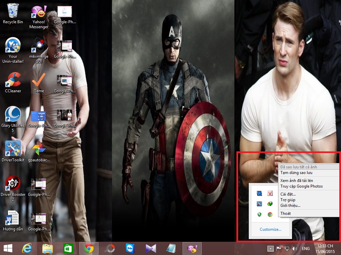This screenshot has height=255, width=341.
Task: Click the Windows Start button
Action: tap(8, 248)
